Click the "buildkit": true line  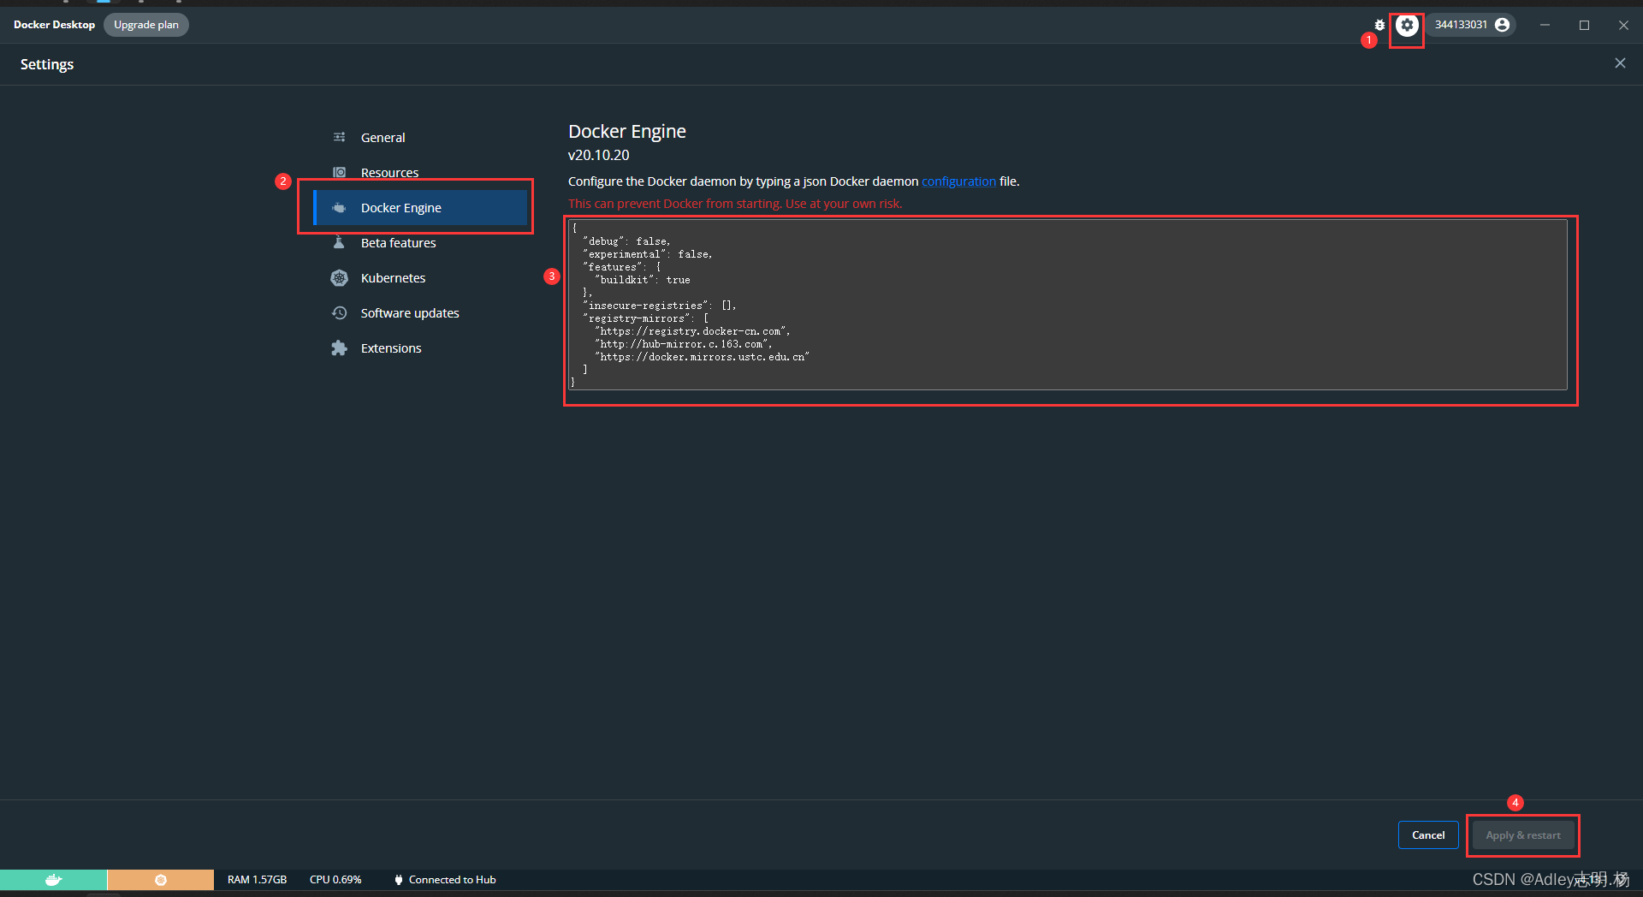click(x=642, y=280)
